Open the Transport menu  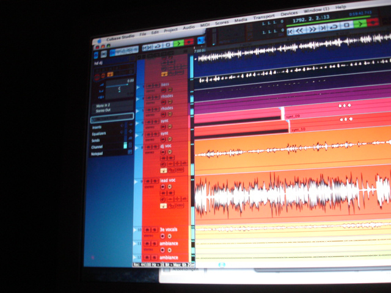tap(263, 15)
